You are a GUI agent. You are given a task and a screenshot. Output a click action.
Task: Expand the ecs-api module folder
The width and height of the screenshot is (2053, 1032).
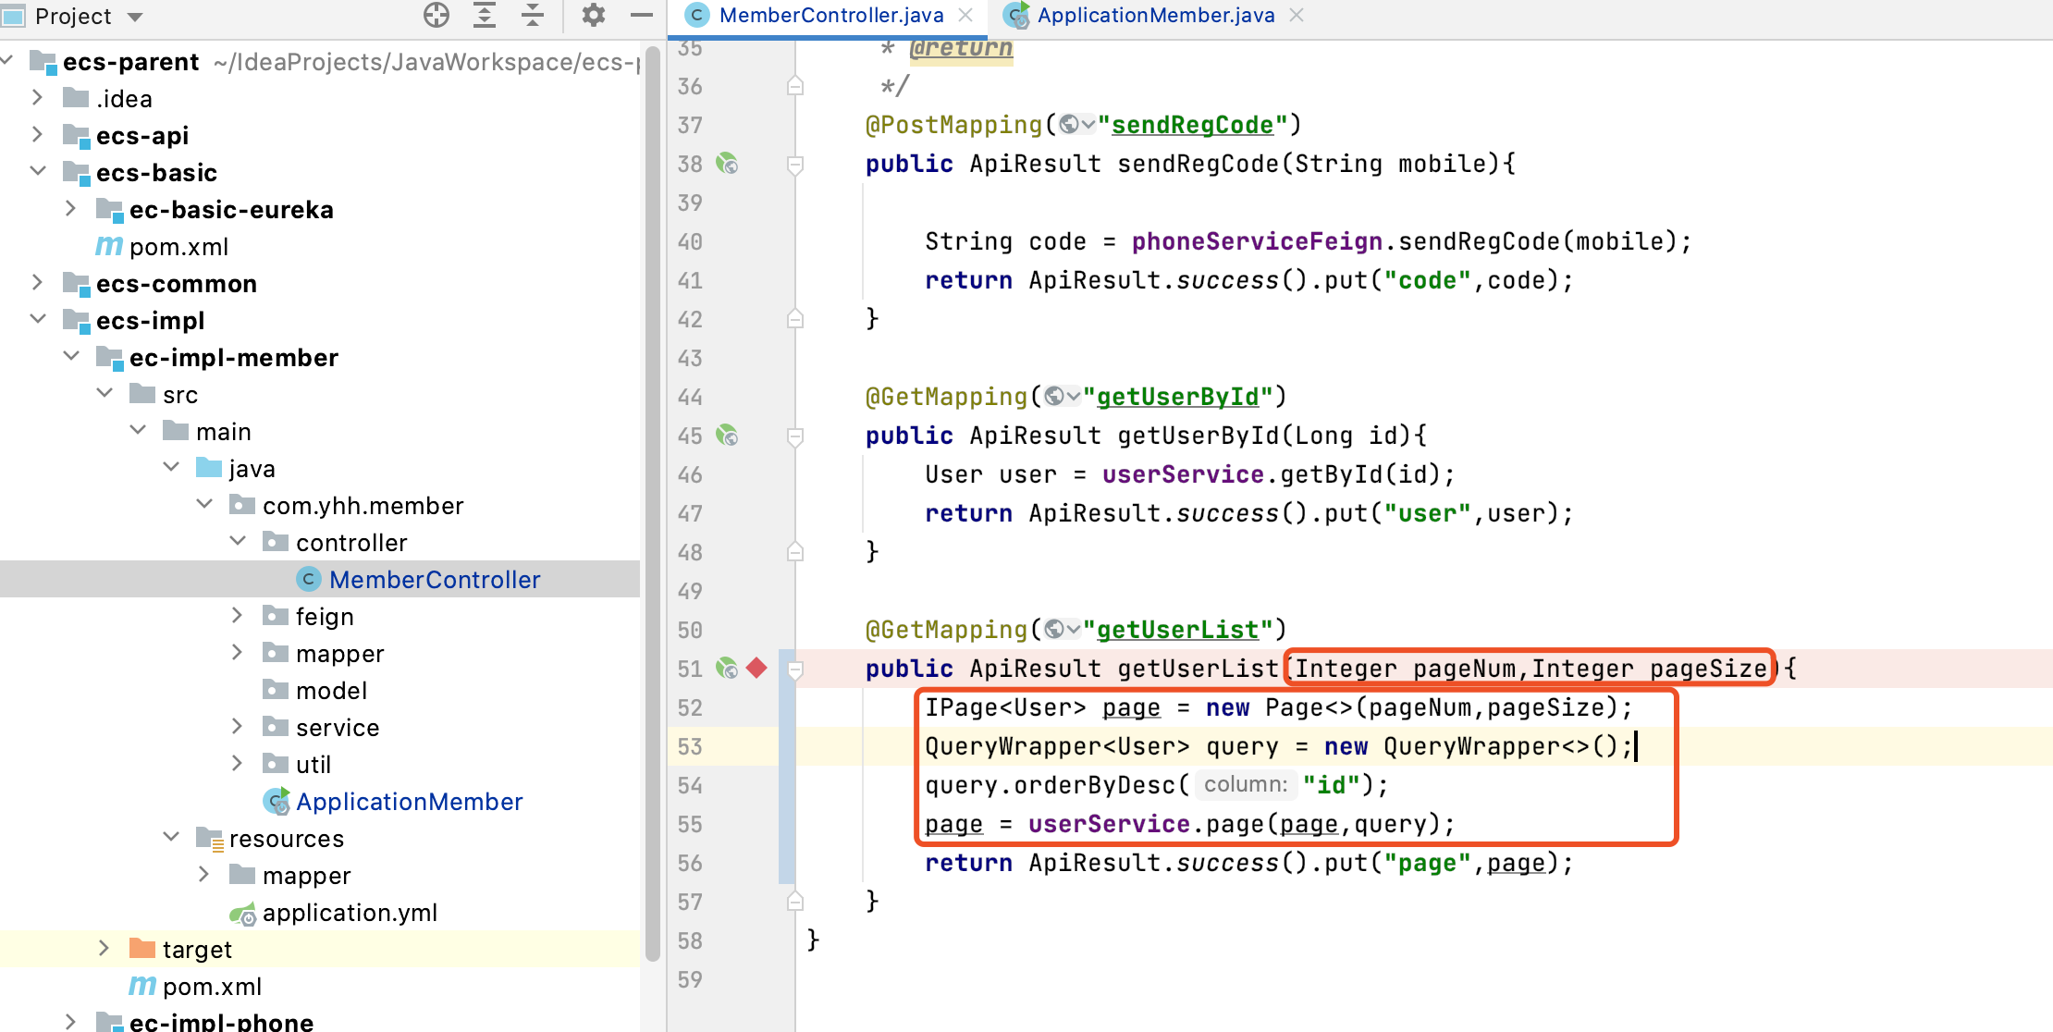[x=38, y=135]
